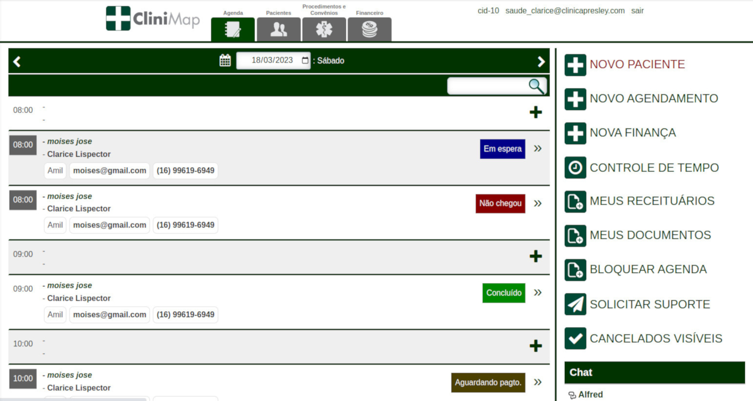Click the magnifying glass search icon

537,86
